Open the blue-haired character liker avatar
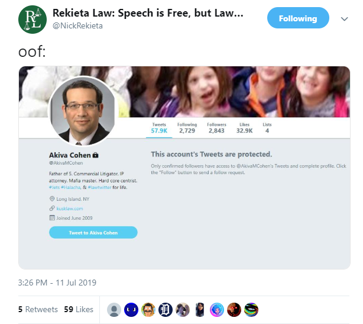The width and height of the screenshot is (363, 324). click(217, 310)
